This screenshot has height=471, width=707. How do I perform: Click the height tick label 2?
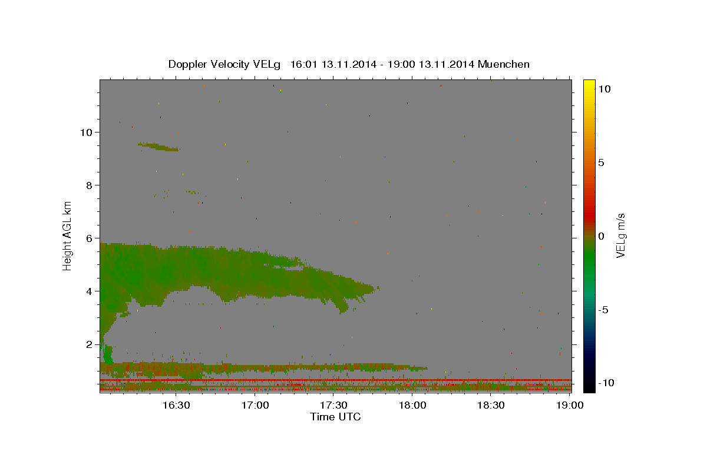90,344
